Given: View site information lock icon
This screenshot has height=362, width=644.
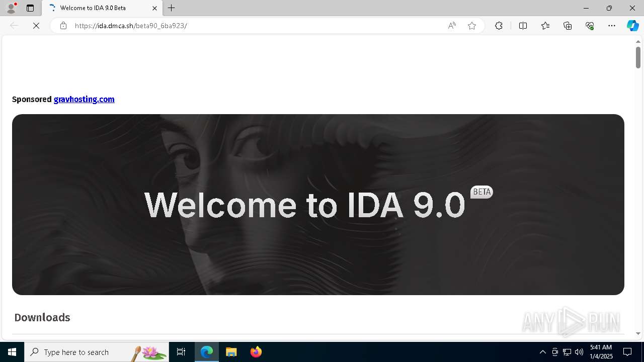Looking at the screenshot, I should point(63,26).
